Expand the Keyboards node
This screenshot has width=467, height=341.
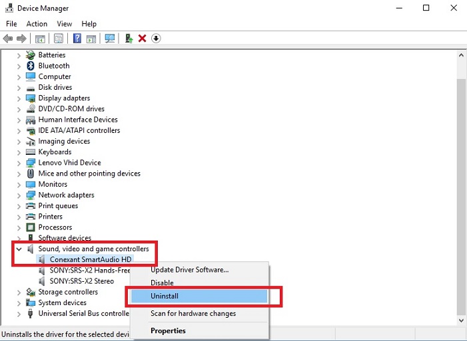click(19, 152)
